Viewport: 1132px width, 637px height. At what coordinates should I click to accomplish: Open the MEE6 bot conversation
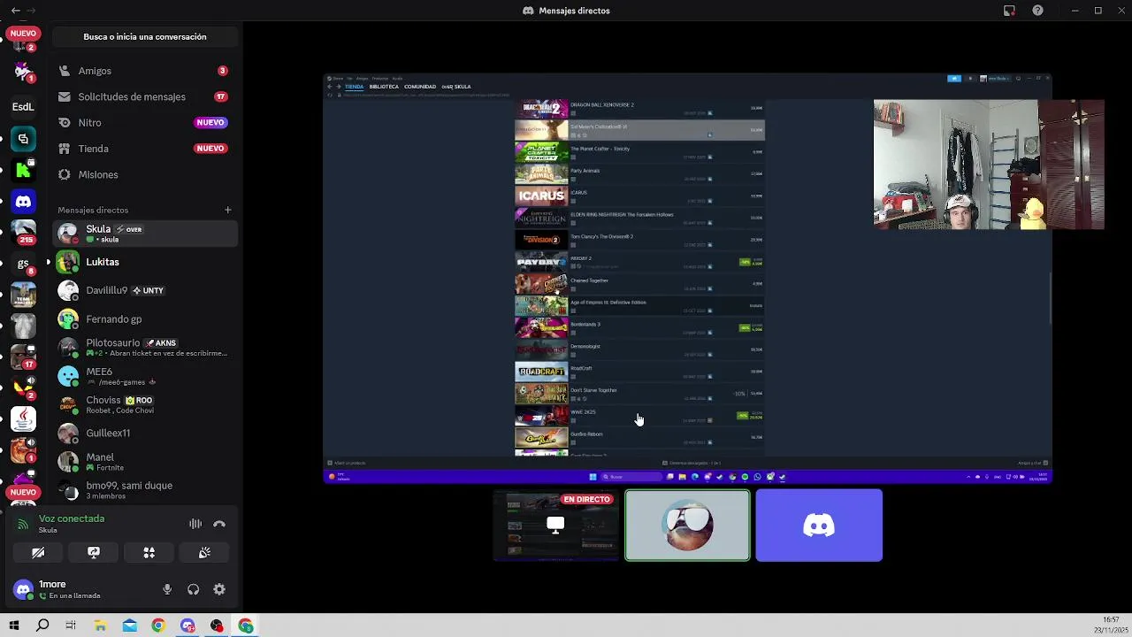145,376
